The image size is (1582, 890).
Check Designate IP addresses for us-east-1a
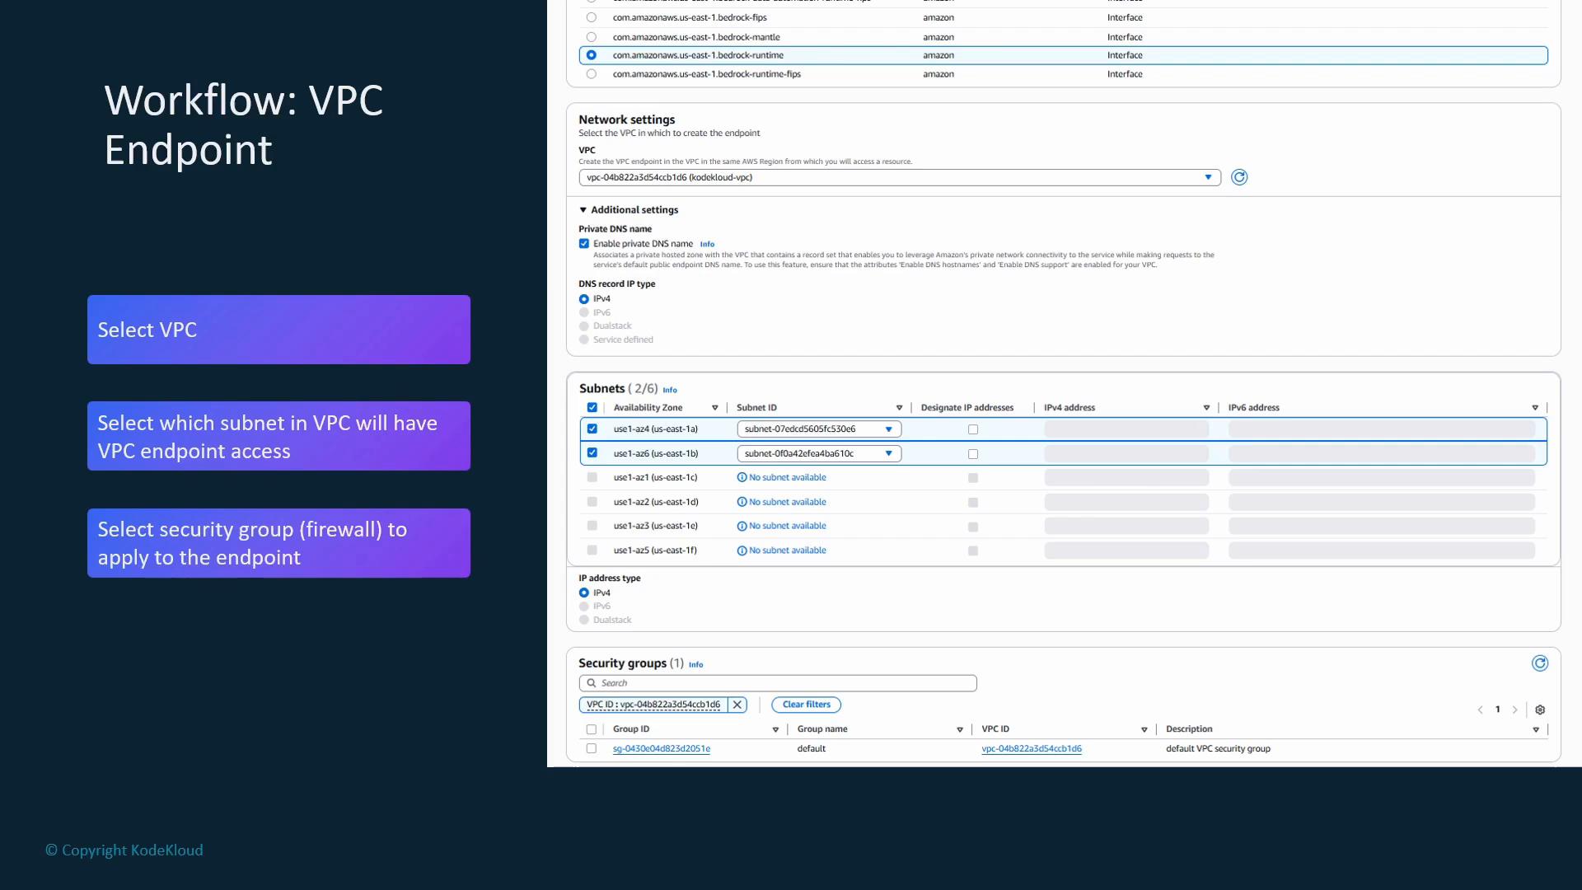[x=973, y=429]
